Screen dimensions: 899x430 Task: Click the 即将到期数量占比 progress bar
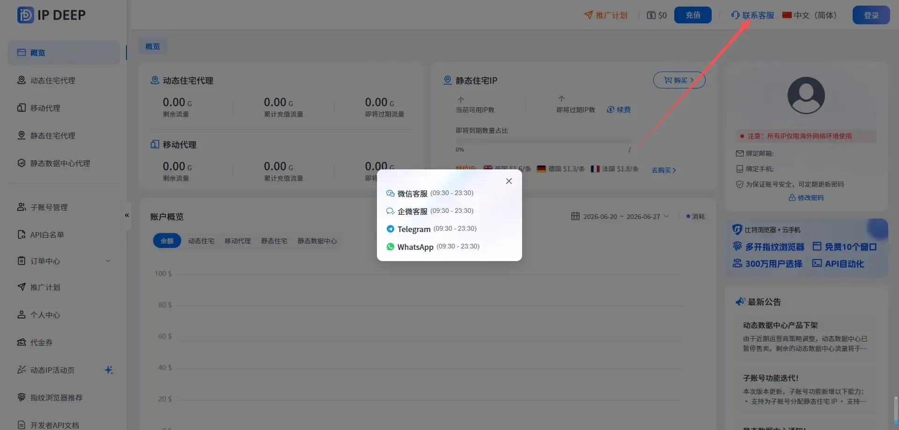(543, 141)
